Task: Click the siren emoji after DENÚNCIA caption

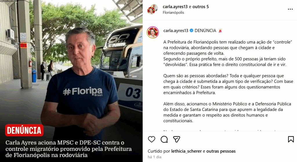Action: click(x=220, y=30)
